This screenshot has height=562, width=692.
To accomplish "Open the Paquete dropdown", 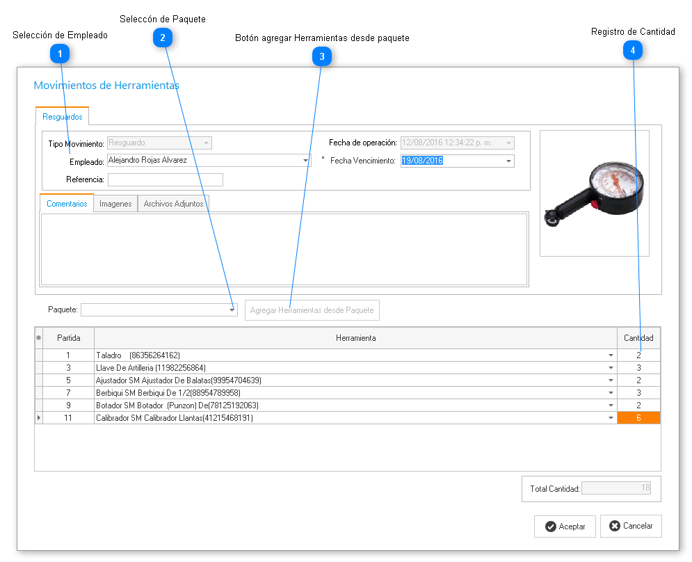I will pos(232,310).
